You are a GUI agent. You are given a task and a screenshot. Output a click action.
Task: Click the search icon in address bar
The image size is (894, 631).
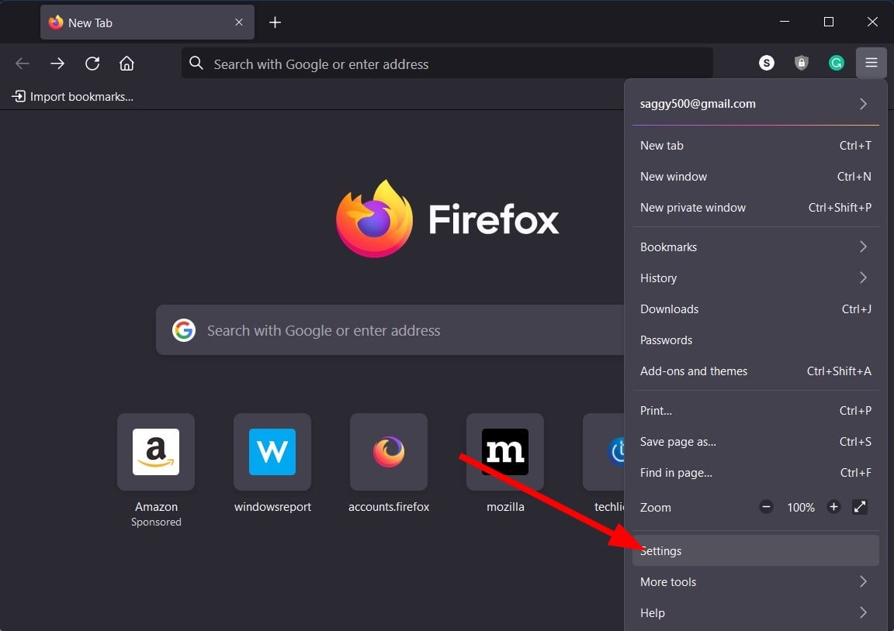[x=196, y=63]
